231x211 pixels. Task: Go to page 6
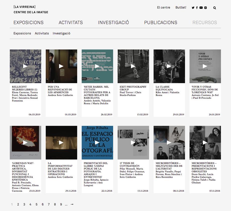tap(42, 204)
